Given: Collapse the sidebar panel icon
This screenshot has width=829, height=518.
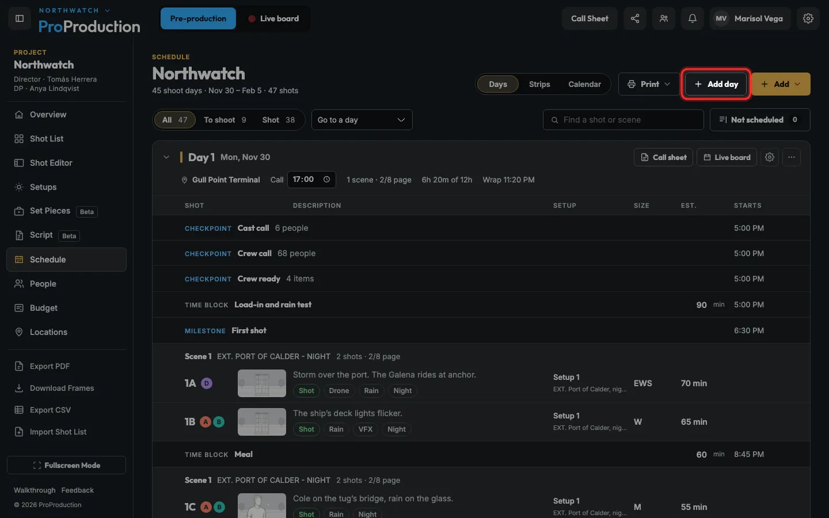Looking at the screenshot, I should tap(20, 18).
